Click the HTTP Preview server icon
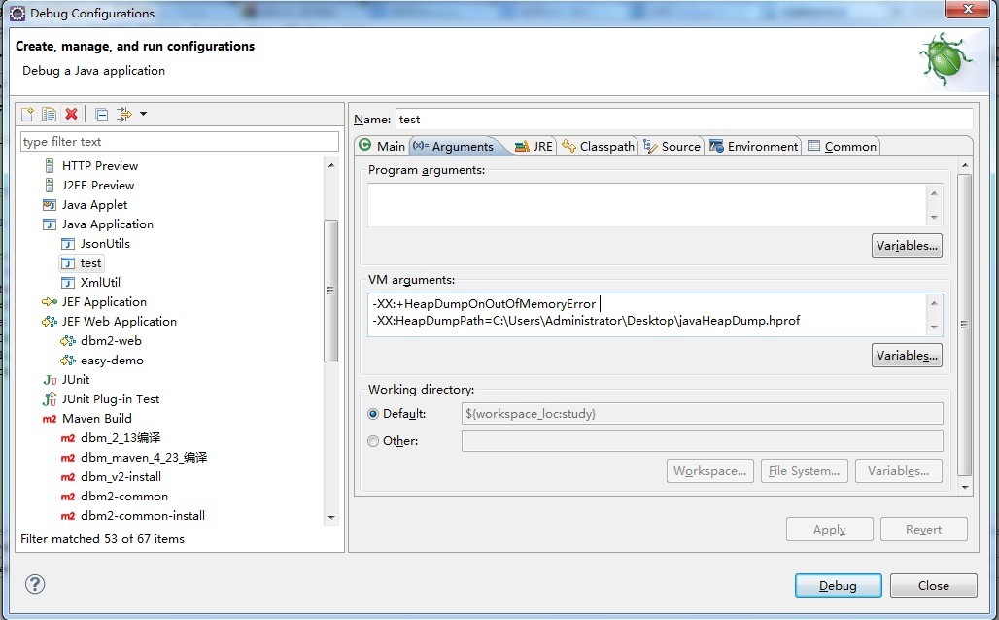 click(x=49, y=165)
